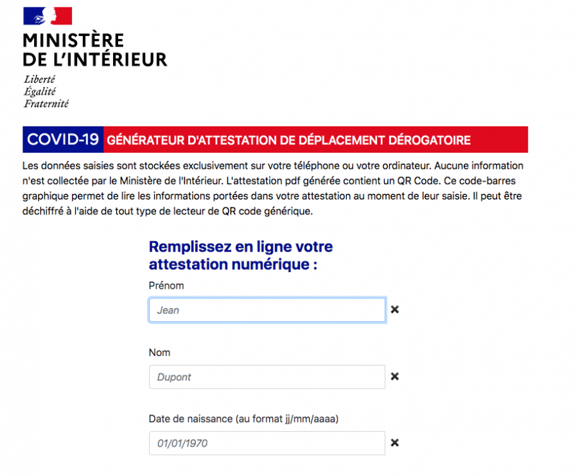Clear the Nom field with X
Image resolution: width=578 pixels, height=476 pixels.
tap(395, 377)
